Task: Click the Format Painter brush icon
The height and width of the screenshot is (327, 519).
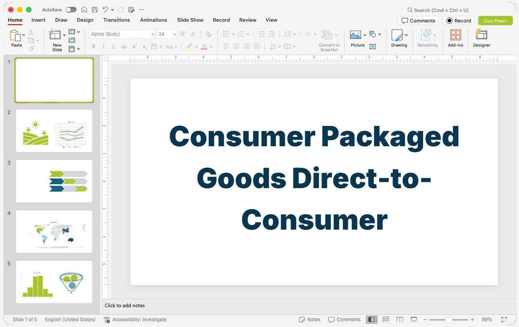Action: click(x=31, y=48)
